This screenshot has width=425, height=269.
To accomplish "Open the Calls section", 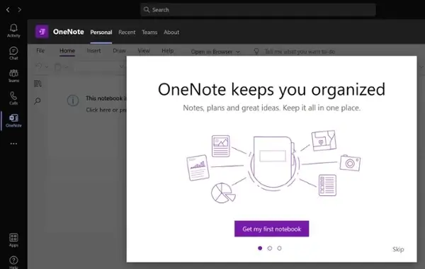I will (13, 98).
